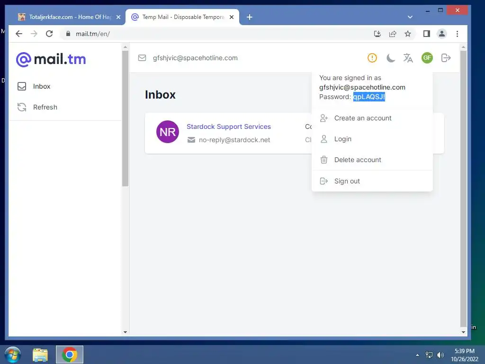Open the Chrome three-dot menu
This screenshot has width=485, height=364.
pyautogui.click(x=457, y=34)
